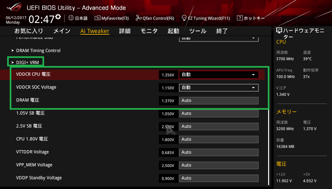Click the settings gear next to clock

pyautogui.click(x=58, y=17)
